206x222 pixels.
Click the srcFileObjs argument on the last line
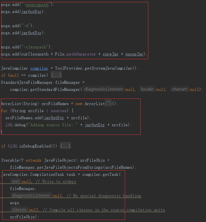[22, 217]
